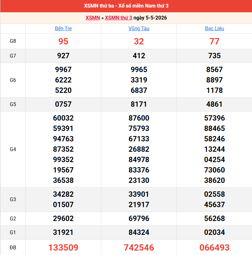The height and width of the screenshot is (255, 252).
Task: Click G2 number 56268
Action: (x=215, y=218)
